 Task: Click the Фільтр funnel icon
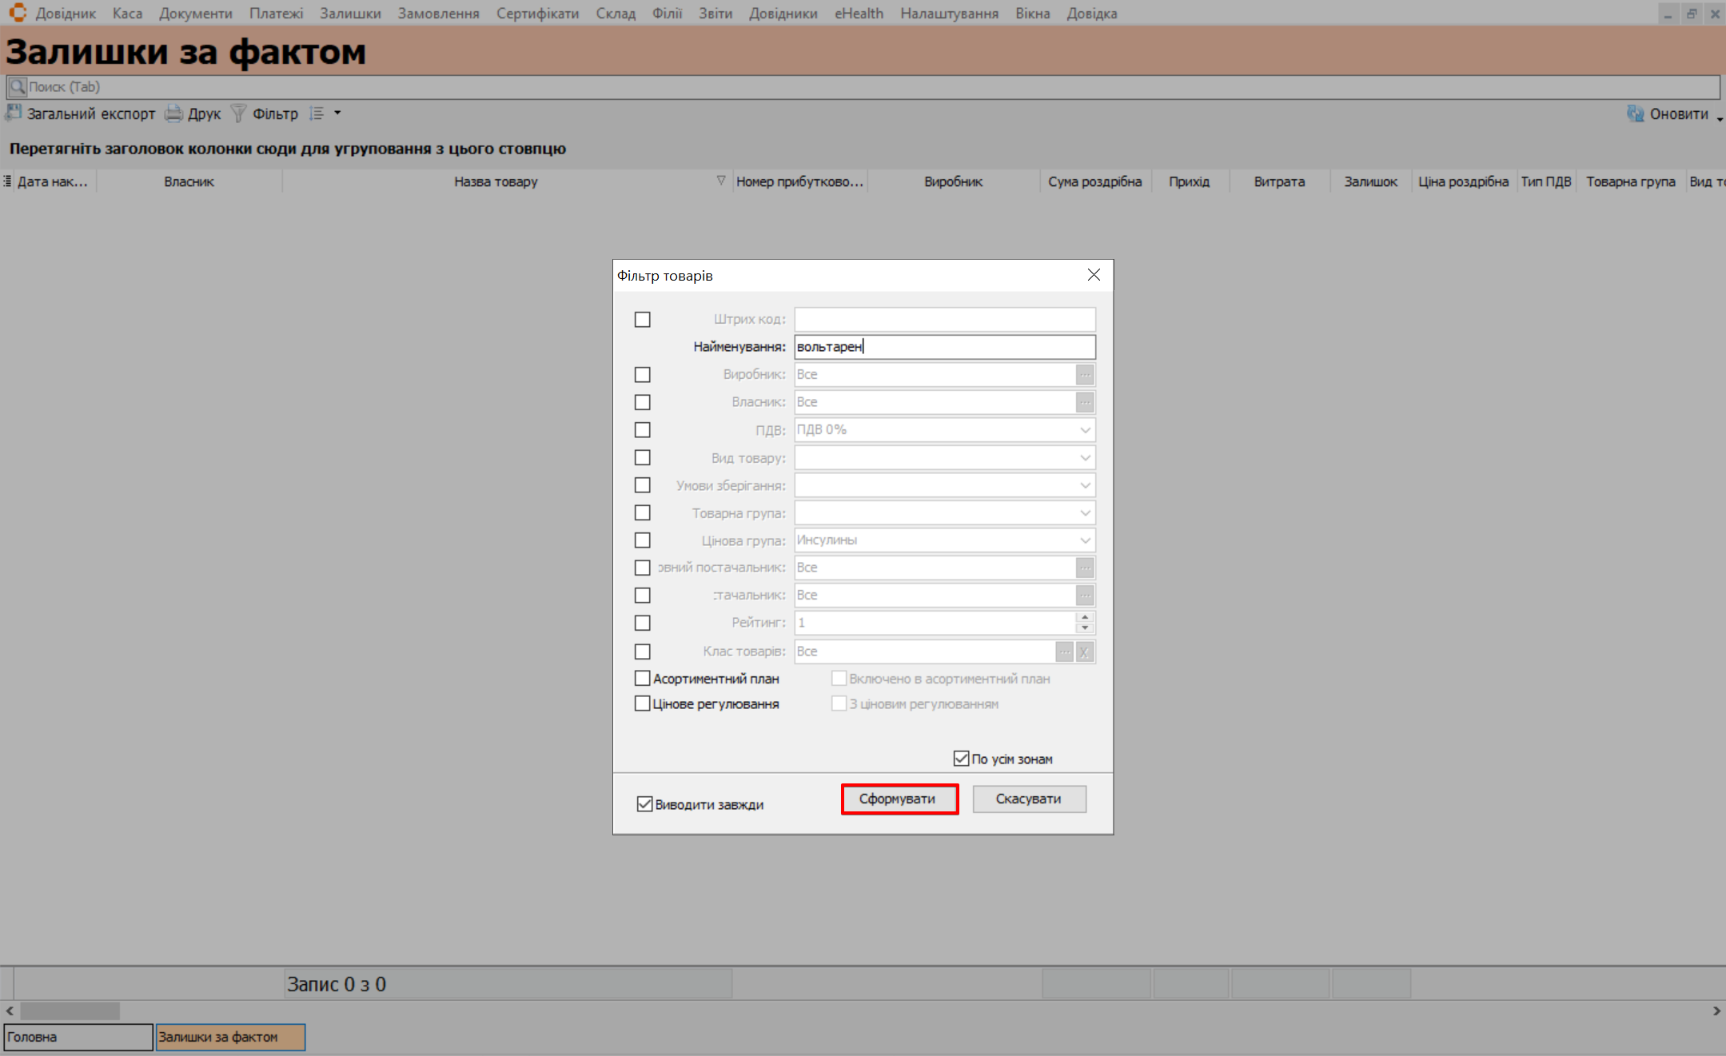click(238, 114)
